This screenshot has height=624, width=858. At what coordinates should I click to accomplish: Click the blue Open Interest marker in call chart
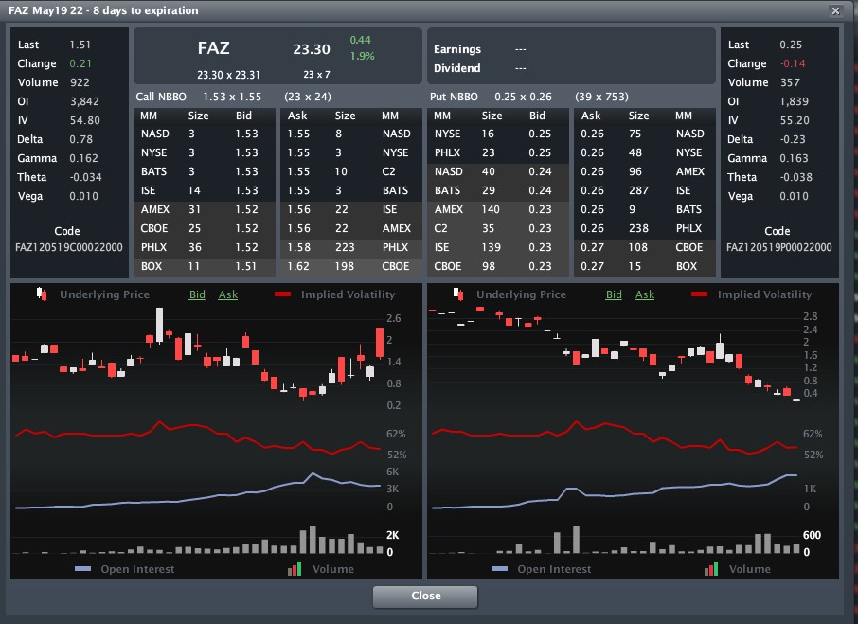[x=82, y=569]
